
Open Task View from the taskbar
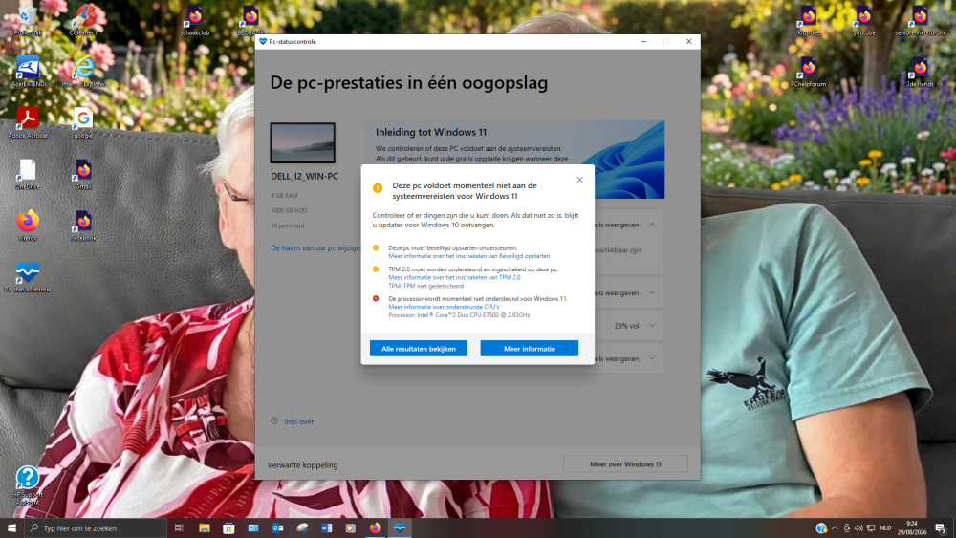(x=180, y=528)
